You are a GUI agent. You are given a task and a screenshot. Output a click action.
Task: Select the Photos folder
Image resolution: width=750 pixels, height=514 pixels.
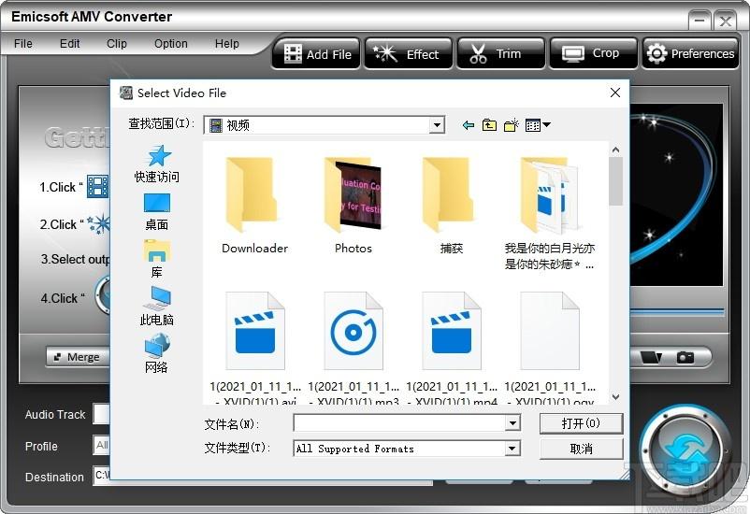tap(353, 206)
